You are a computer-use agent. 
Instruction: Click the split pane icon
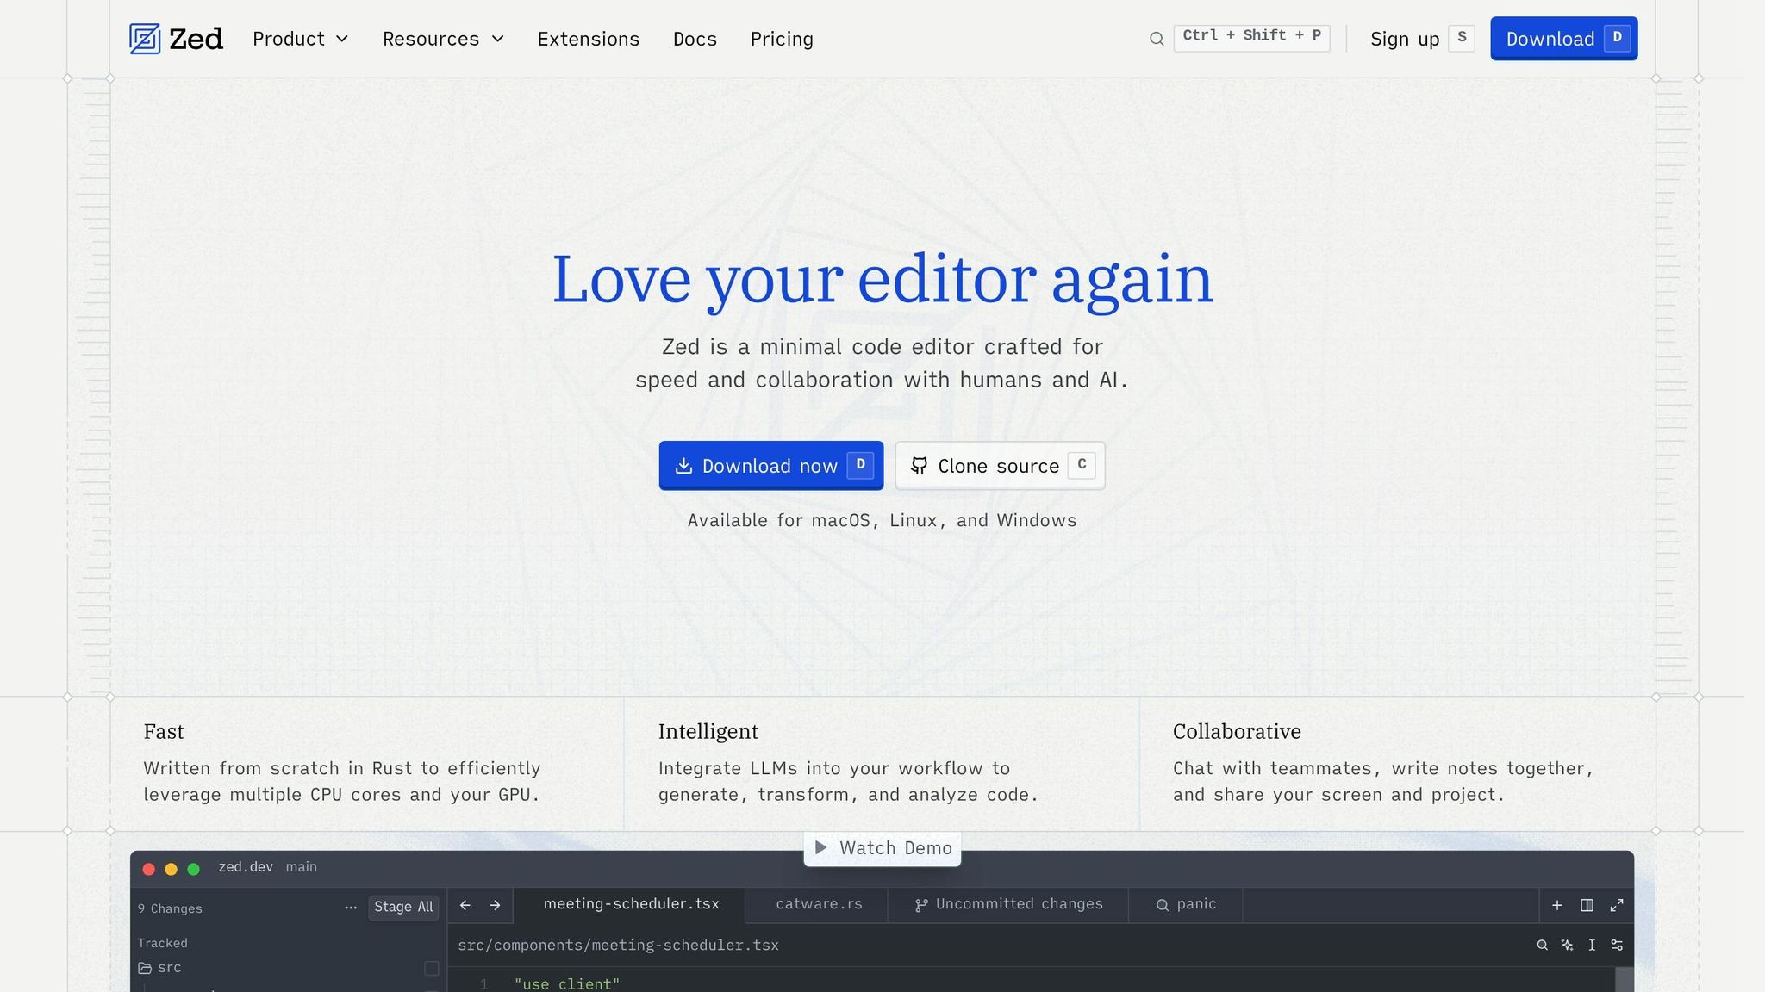coord(1587,905)
